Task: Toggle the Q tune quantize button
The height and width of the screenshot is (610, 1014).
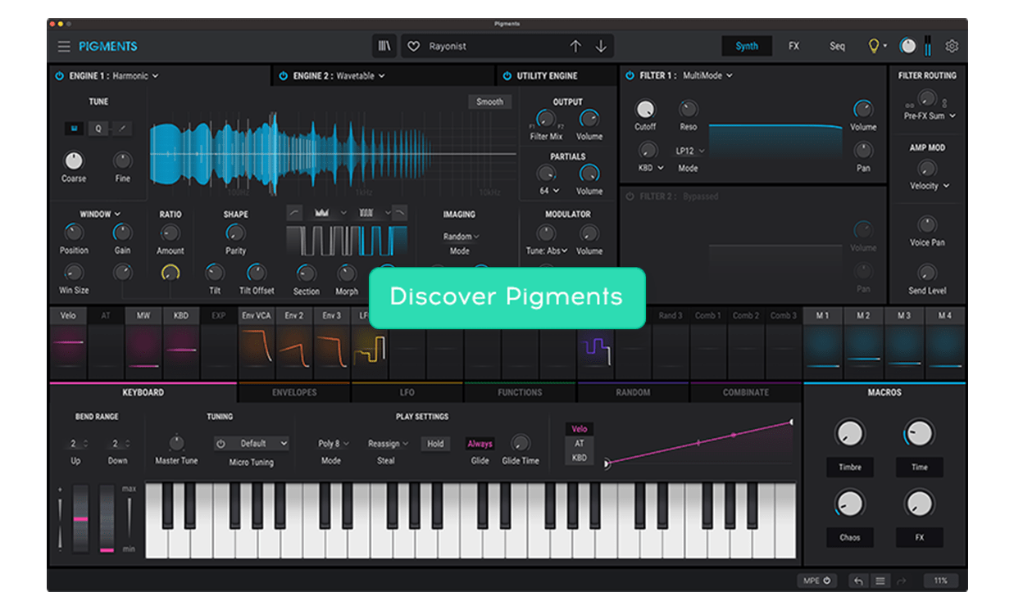Action: pyautogui.click(x=98, y=129)
